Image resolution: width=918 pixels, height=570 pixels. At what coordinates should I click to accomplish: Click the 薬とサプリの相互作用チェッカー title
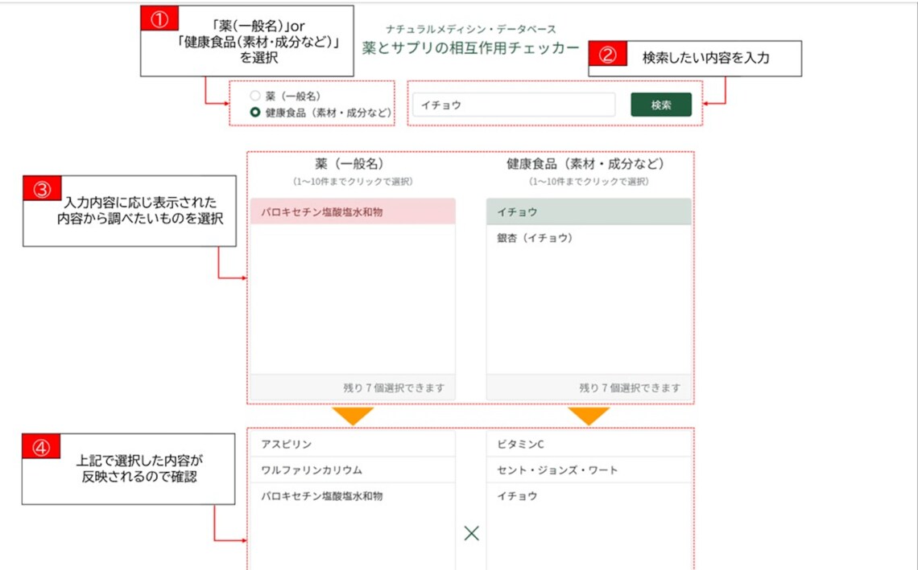pos(471,48)
